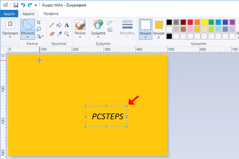The height and width of the screenshot is (159, 239).
Task: Redo the last undone action
Action: (x=30, y=5)
